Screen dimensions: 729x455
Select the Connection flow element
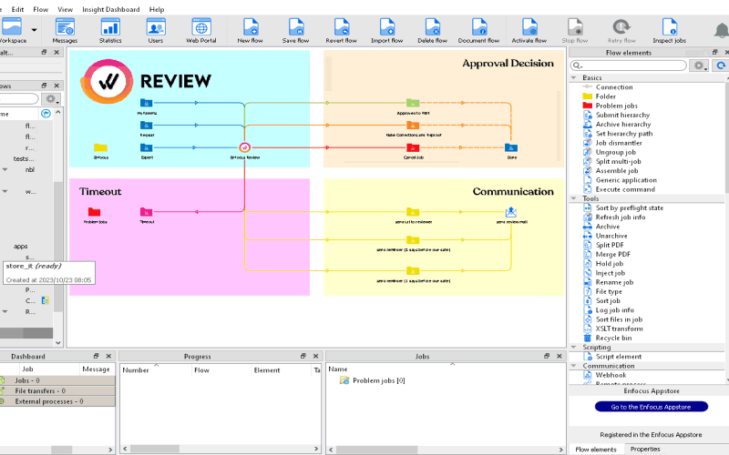pos(613,86)
